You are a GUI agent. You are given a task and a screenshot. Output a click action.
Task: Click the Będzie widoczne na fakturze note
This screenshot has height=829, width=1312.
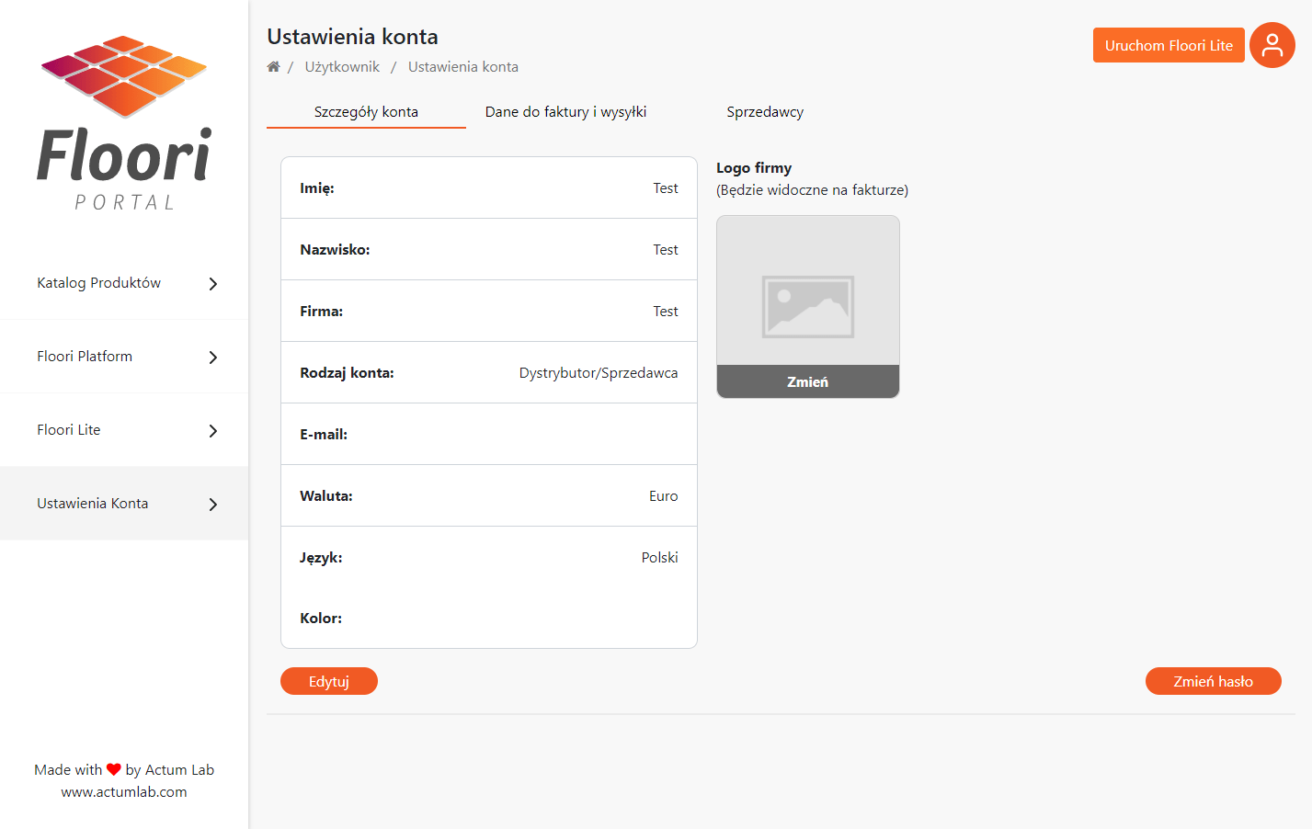pos(813,190)
